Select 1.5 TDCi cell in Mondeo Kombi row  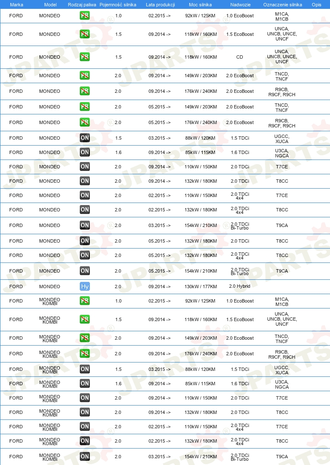pos(240,369)
